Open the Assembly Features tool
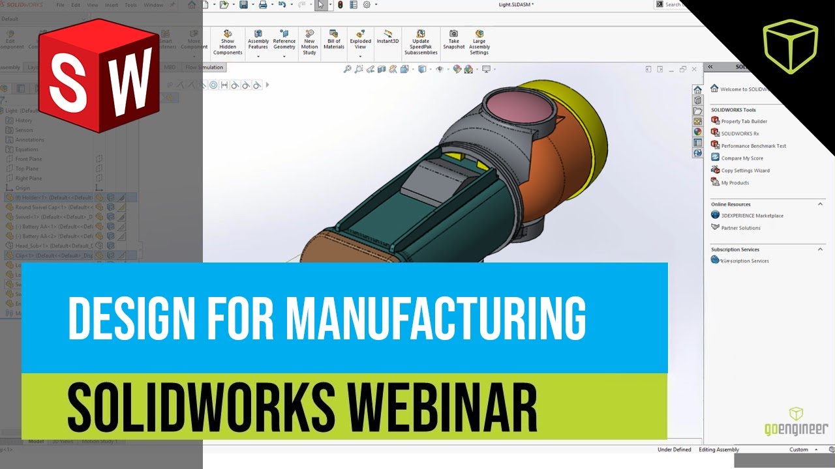 (x=258, y=40)
